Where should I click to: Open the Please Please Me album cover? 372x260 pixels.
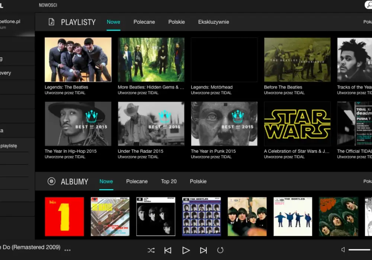pos(110,217)
